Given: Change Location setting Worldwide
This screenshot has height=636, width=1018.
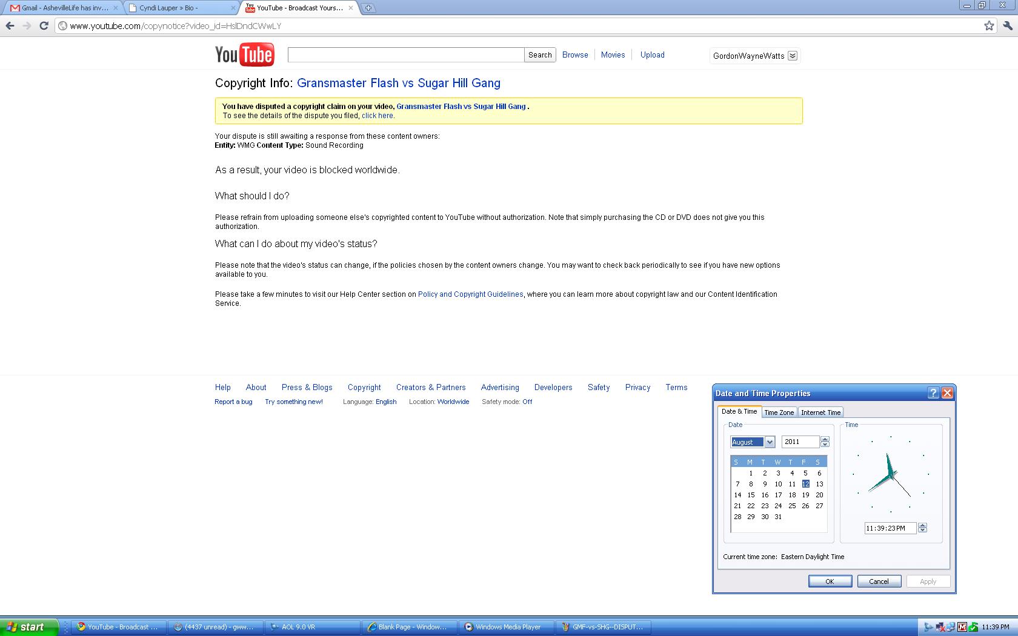Looking at the screenshot, I should (x=453, y=402).
